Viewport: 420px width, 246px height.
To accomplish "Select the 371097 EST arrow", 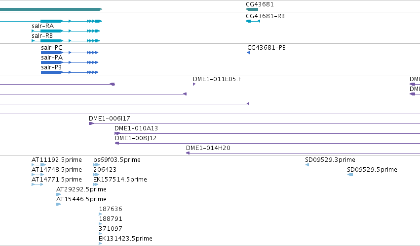I will tap(100, 234).
